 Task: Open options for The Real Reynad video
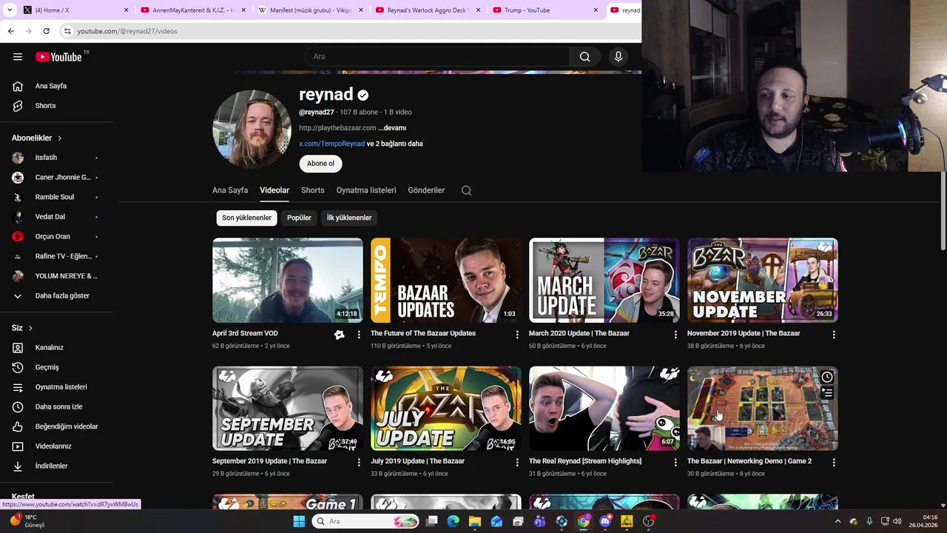coord(675,462)
